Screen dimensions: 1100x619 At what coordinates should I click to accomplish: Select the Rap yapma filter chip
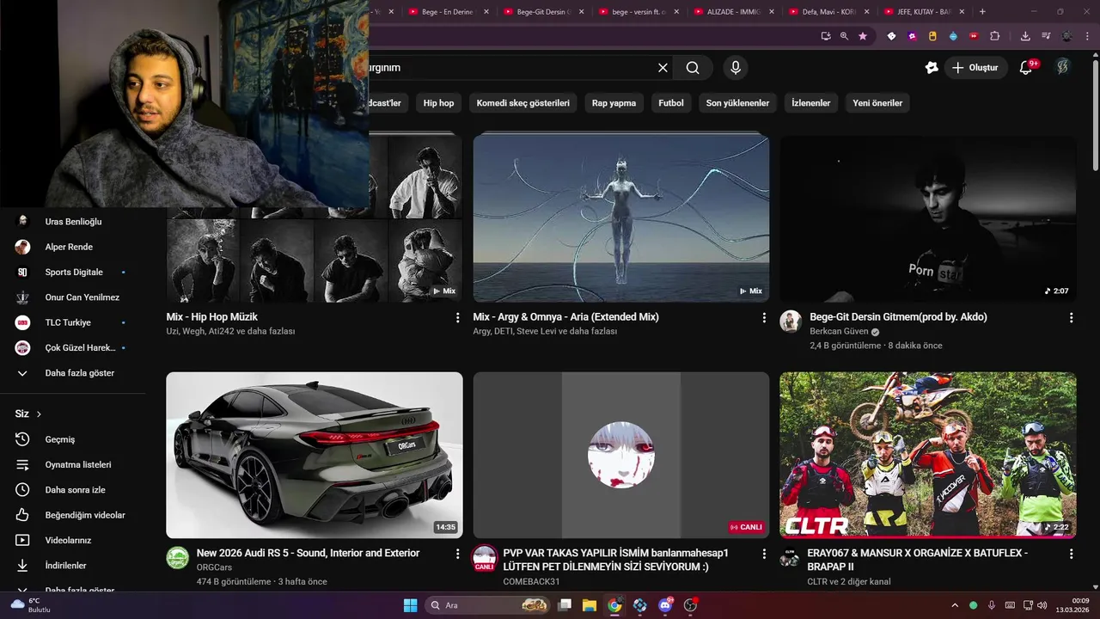tap(614, 103)
